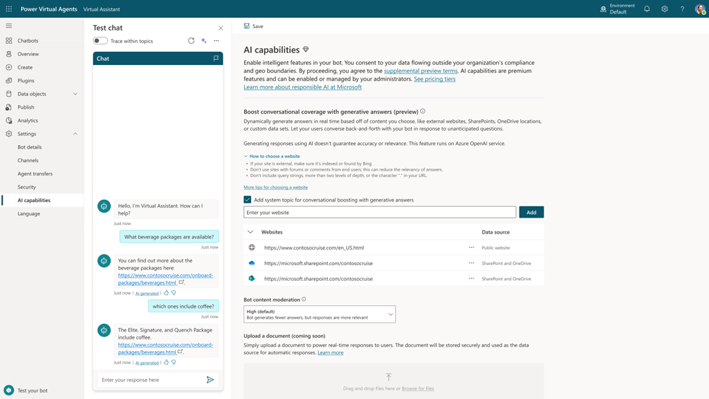The height and width of the screenshot is (399, 709).
Task: Click the thumbs down on the beverage packages answer
Action: pos(173,293)
